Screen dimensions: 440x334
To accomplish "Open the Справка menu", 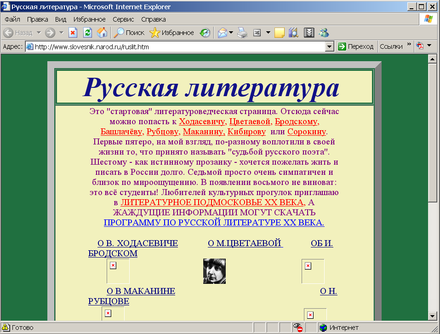I will click(x=154, y=19).
